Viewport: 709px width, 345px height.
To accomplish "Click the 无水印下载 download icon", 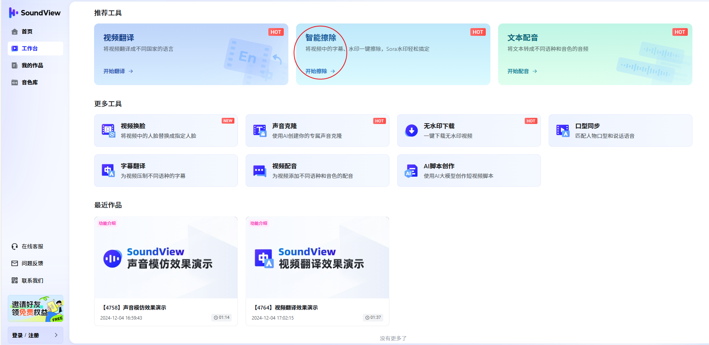I will [411, 131].
